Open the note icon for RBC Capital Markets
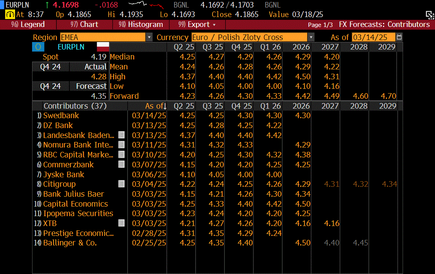Image resolution: width=435 pixels, height=274 pixels. [121, 155]
